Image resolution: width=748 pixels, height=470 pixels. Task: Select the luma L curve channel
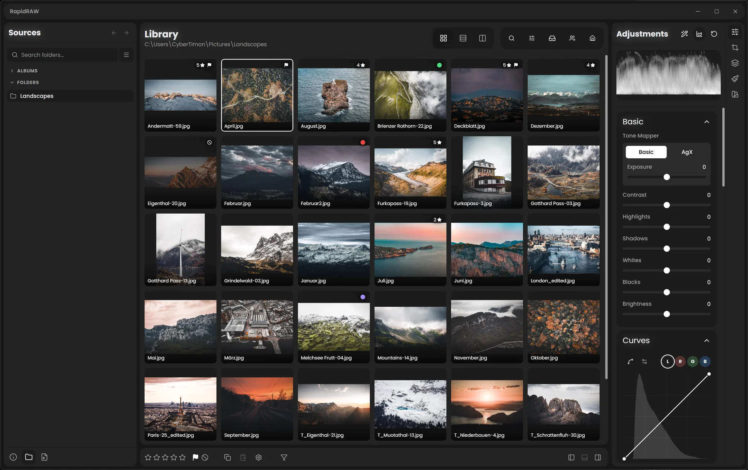pos(668,362)
